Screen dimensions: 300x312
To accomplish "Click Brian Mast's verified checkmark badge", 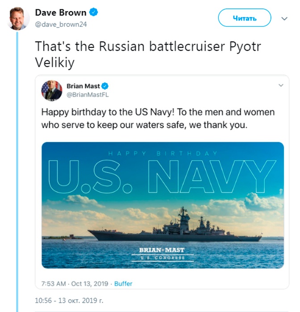I will pyautogui.click(x=105, y=86).
